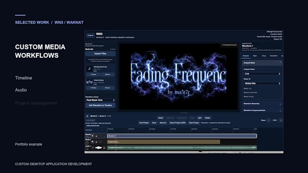Click the Subject image thumbnail in Media Bin
The width and height of the screenshot is (308, 173).
(89, 82)
